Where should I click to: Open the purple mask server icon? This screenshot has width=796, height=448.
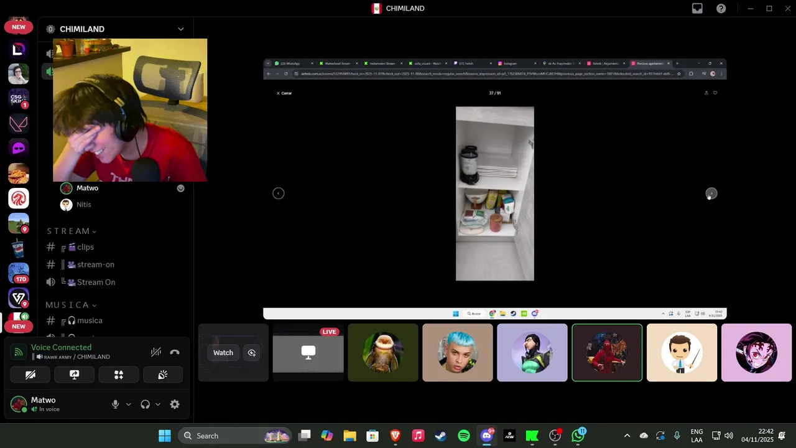tap(19, 148)
